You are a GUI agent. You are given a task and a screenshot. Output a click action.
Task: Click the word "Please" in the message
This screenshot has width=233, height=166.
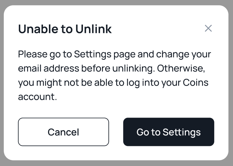(32, 54)
